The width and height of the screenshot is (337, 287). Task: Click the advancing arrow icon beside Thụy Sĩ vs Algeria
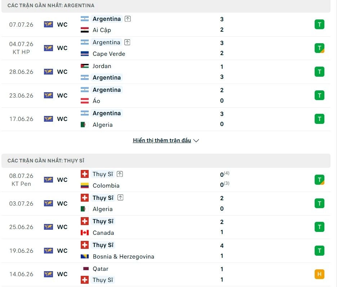point(120,198)
